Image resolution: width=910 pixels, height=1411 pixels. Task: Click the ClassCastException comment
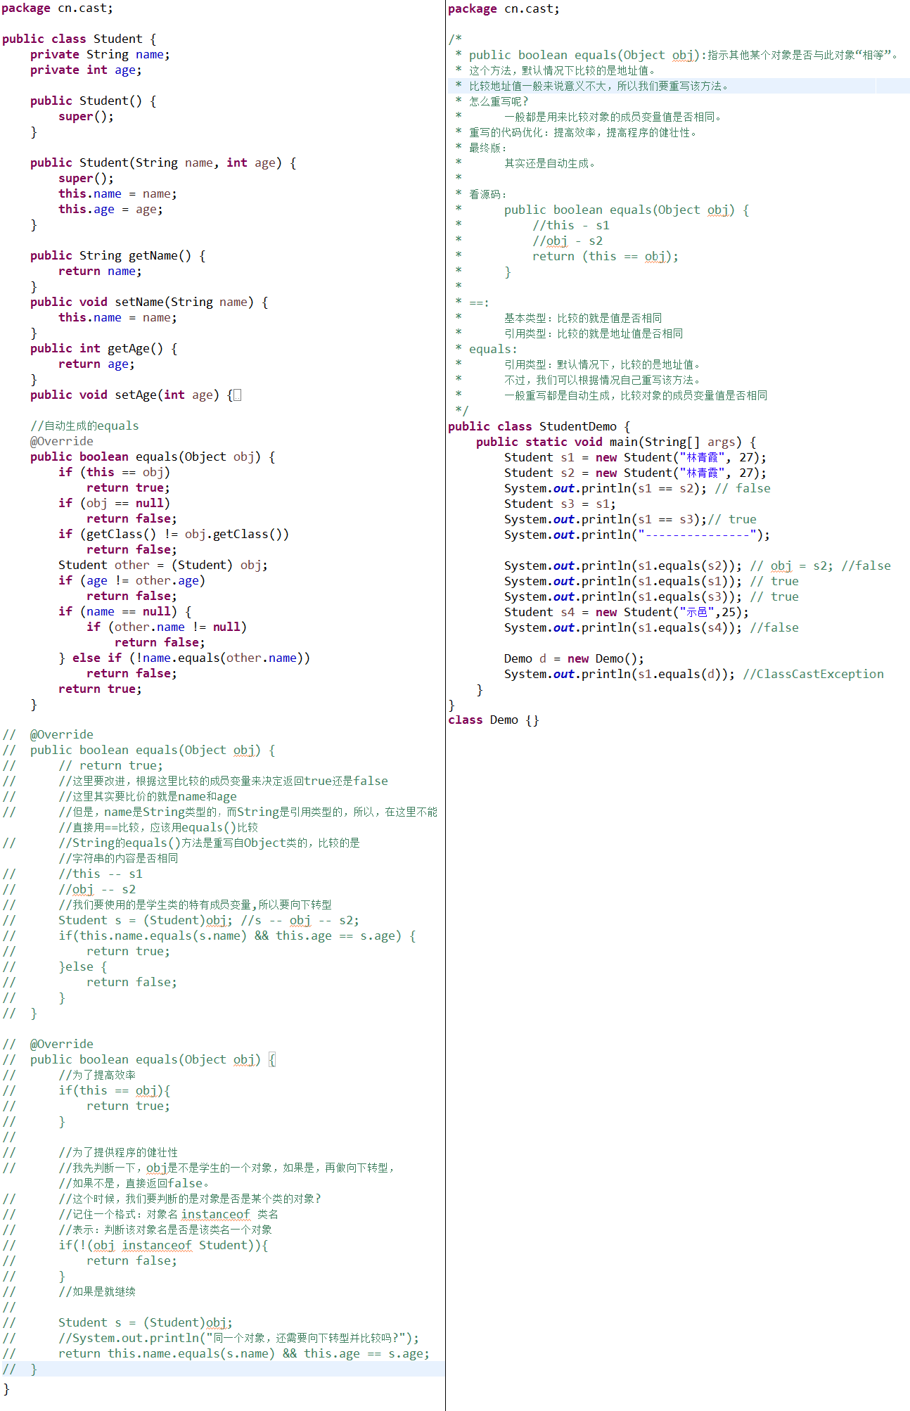tap(813, 675)
